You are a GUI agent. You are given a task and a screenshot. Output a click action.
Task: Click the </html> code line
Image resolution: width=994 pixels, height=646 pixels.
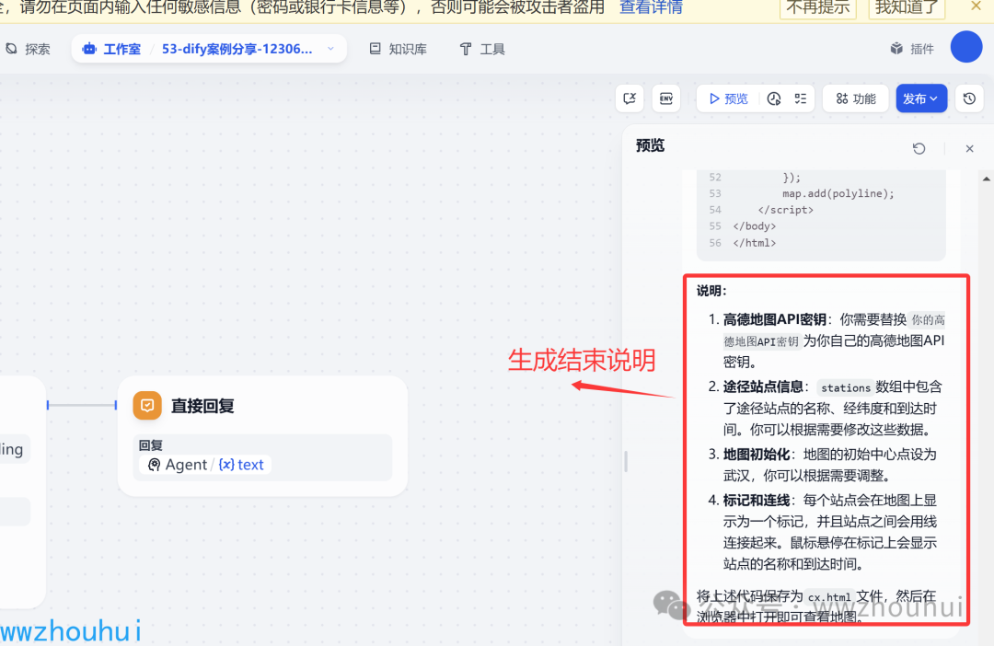click(755, 243)
